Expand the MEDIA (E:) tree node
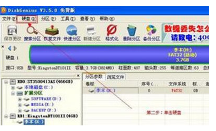 (x=20, y=105)
